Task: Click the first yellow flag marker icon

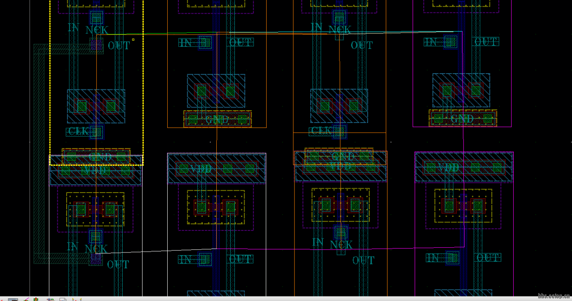Action: point(73,299)
